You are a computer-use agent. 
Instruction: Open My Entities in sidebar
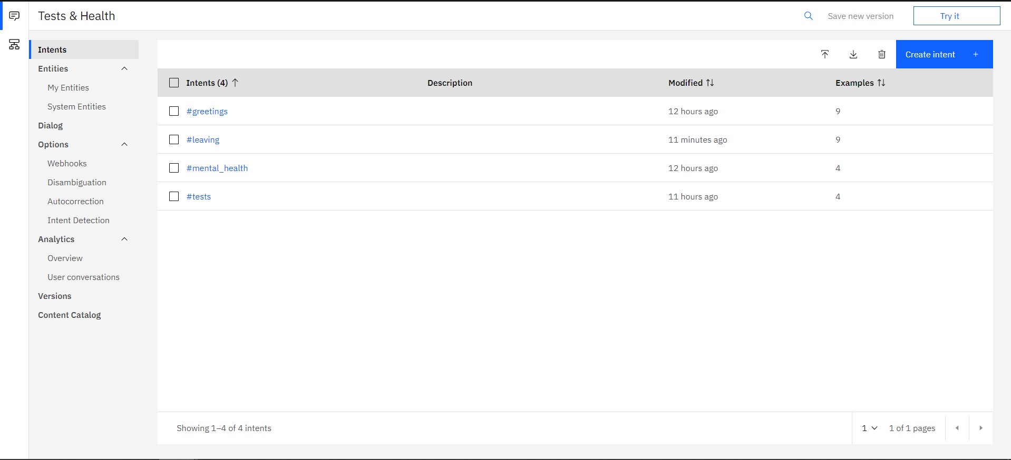pos(68,87)
